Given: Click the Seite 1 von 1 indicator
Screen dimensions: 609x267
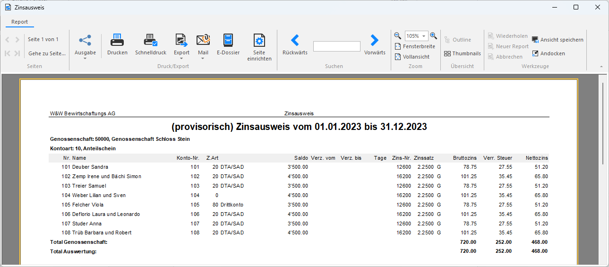Looking at the screenshot, I should (x=43, y=39).
